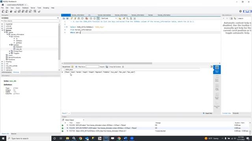Switch to Administration tab in navigator

point(7,72)
